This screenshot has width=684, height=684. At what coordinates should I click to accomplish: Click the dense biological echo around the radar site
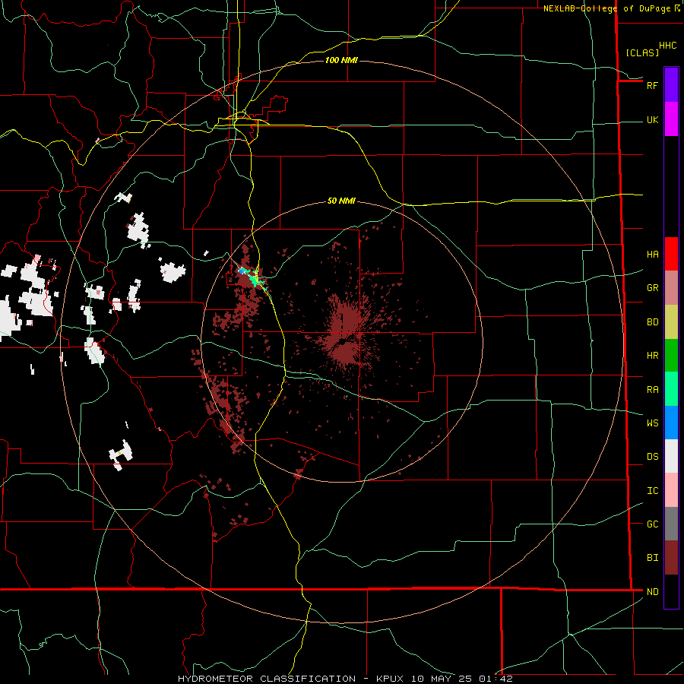[347, 336]
